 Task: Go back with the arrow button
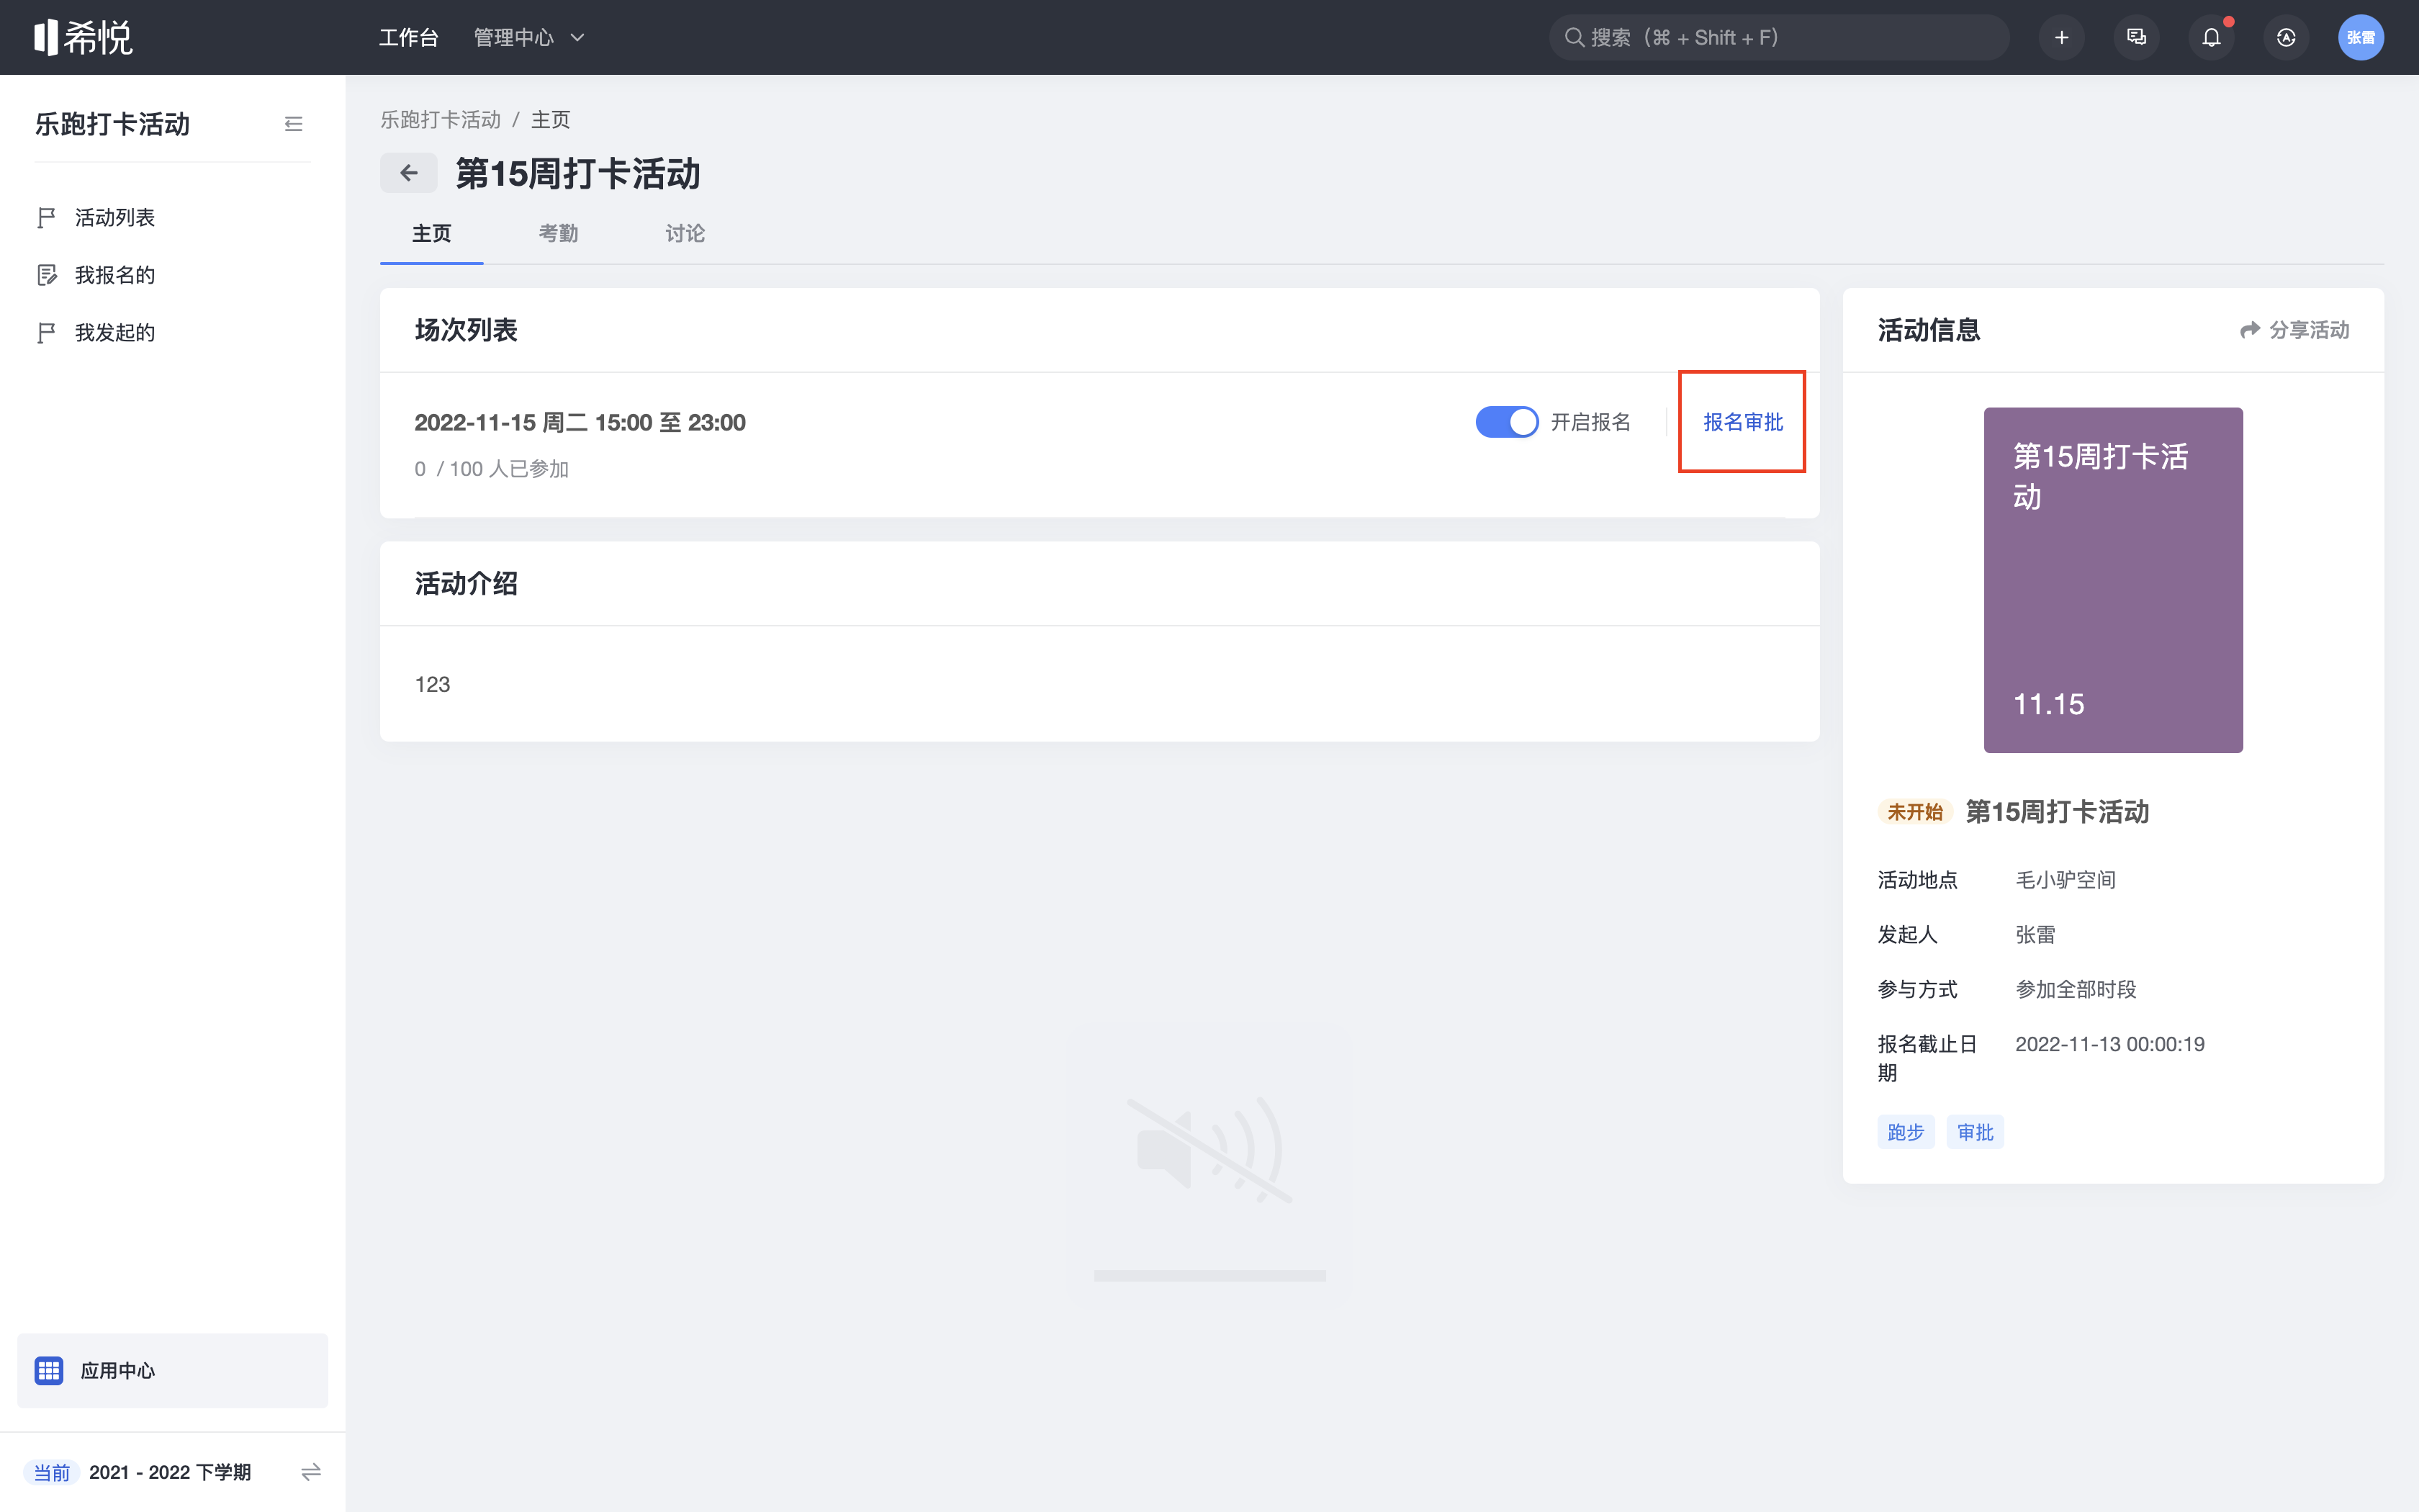tap(407, 173)
